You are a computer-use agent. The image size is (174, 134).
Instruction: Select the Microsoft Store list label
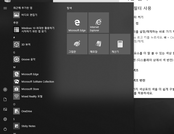coord(30,89)
